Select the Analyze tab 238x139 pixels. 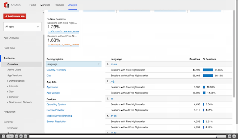click(72, 5)
